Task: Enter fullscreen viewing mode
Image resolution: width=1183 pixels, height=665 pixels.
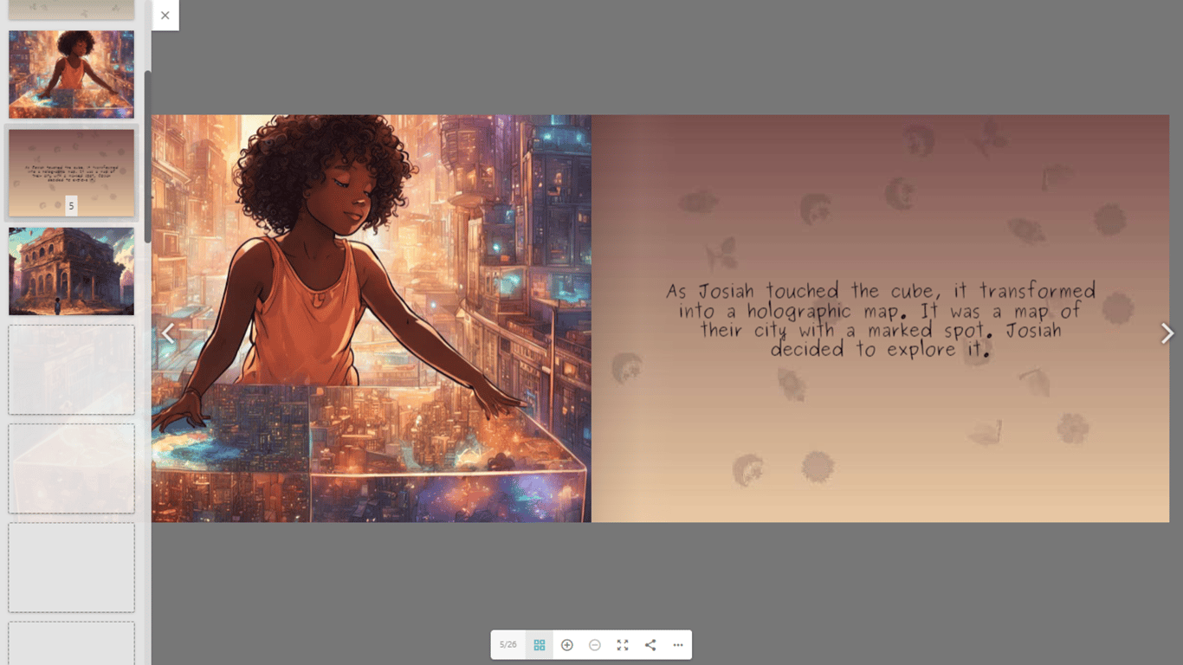Action: coord(622,644)
